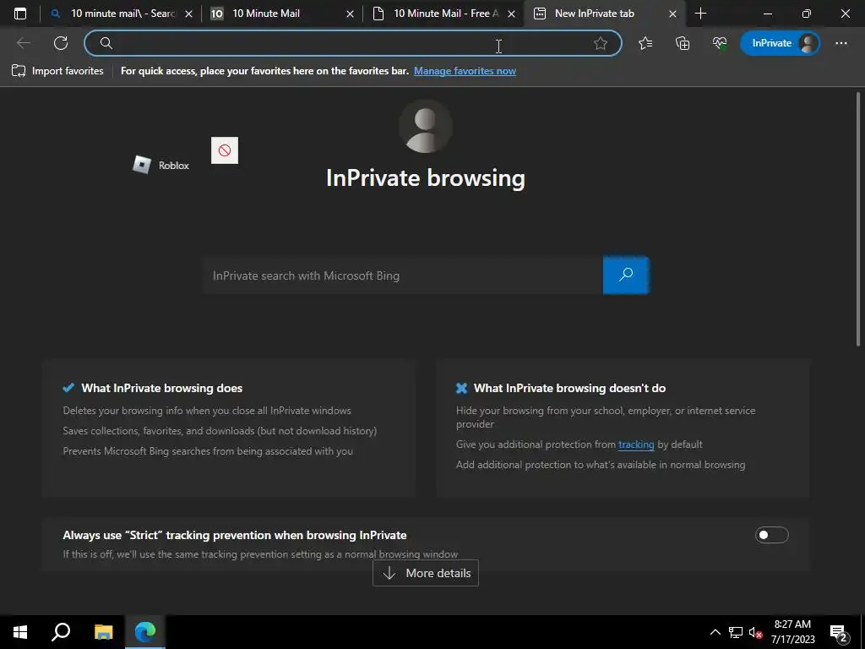The width and height of the screenshot is (865, 649).
Task: Click the taskbar clock and date
Action: point(792,632)
